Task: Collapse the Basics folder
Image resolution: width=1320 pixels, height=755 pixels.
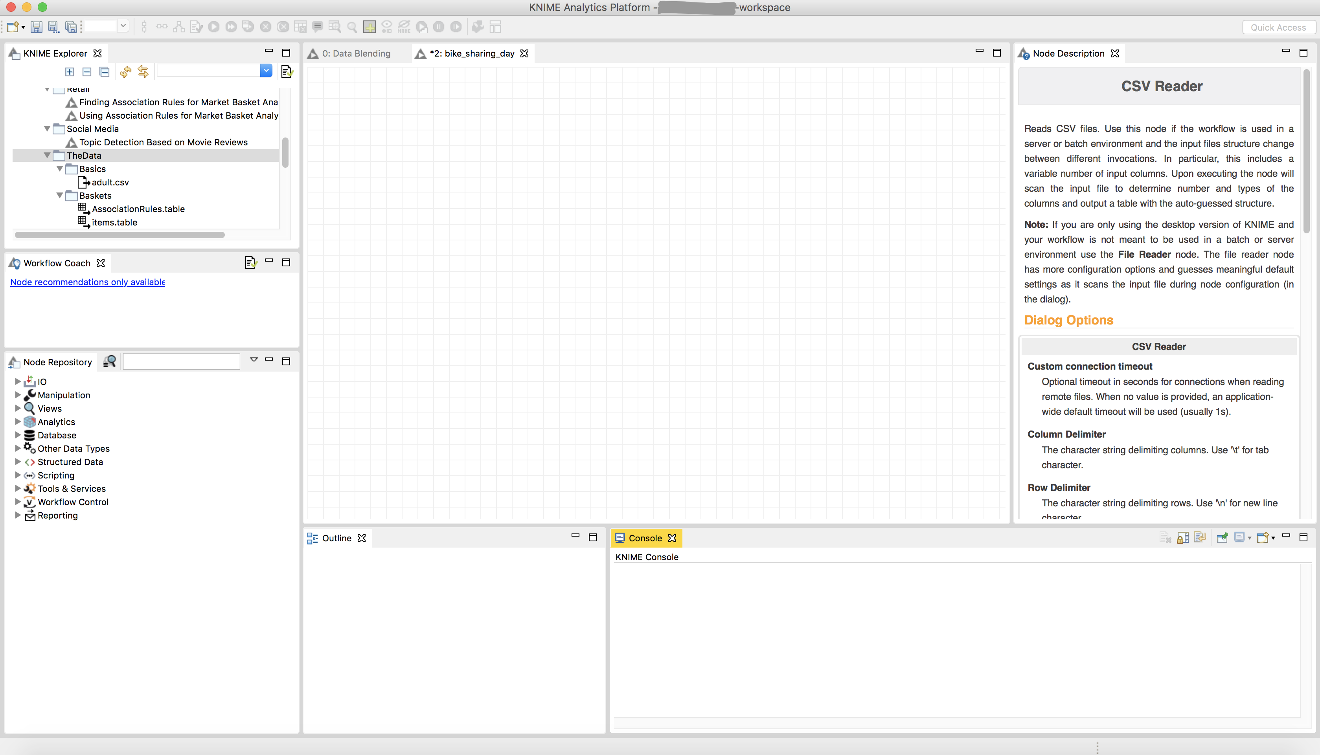Action: point(60,169)
